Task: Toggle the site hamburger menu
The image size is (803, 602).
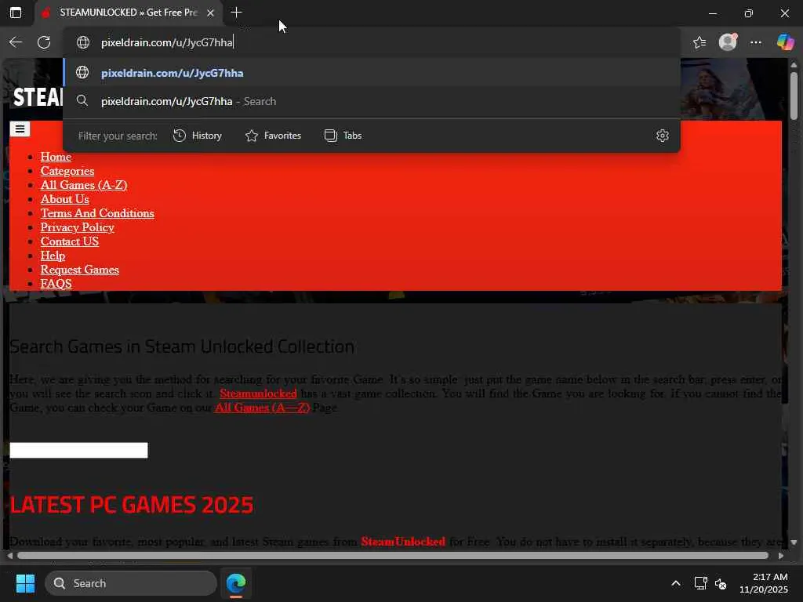Action: click(20, 129)
